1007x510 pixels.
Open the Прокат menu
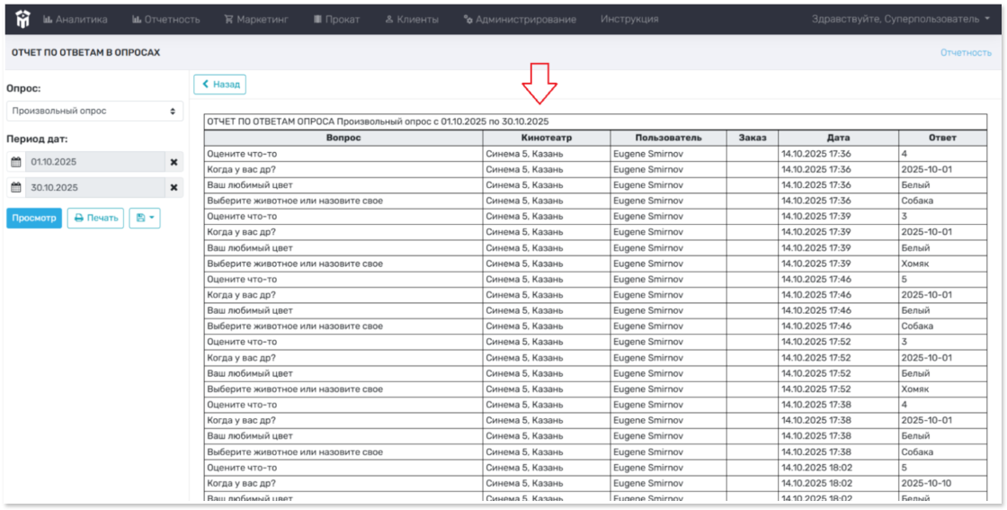pos(336,19)
